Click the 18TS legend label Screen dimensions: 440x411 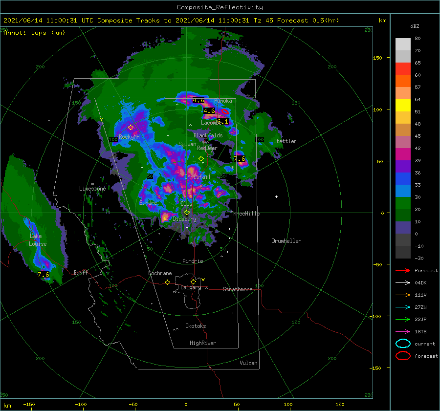tap(420, 332)
